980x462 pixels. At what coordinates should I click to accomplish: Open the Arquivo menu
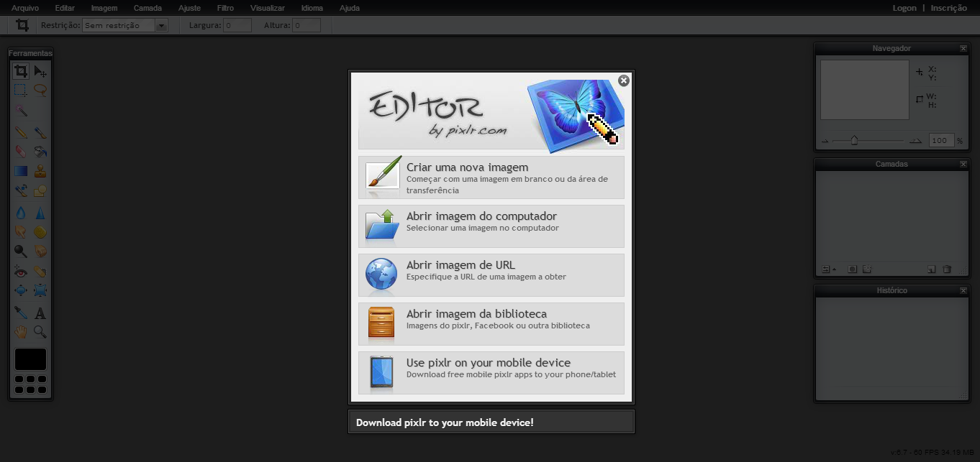[x=25, y=8]
